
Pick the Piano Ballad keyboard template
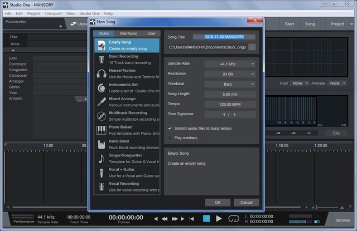[x=102, y=130]
